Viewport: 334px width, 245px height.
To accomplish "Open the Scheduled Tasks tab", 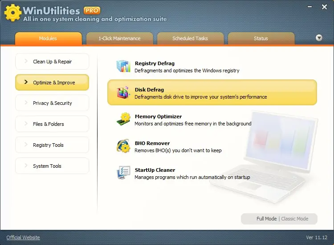I will tap(190, 38).
